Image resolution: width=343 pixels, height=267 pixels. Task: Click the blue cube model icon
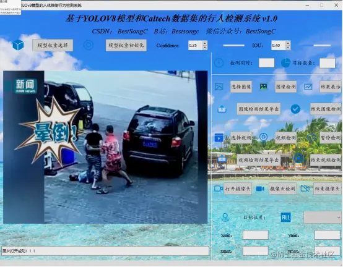pos(18,45)
